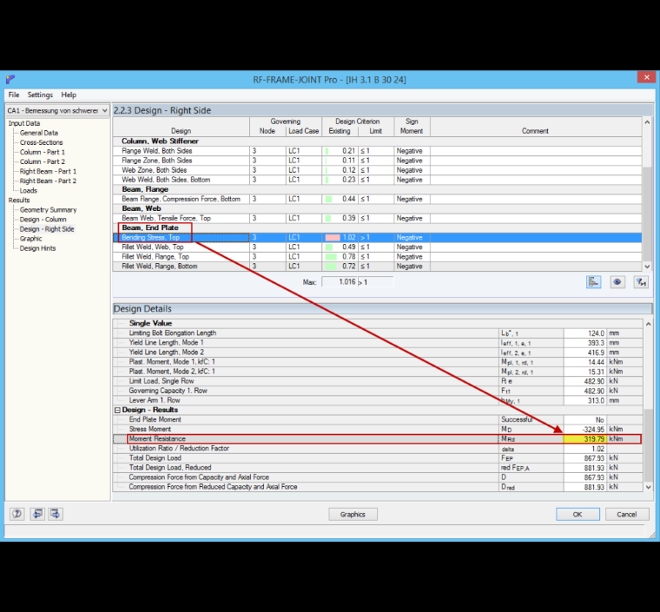Select Utilization Ratio / Reduction Factor row
The width and height of the screenshot is (660, 612).
378,449
